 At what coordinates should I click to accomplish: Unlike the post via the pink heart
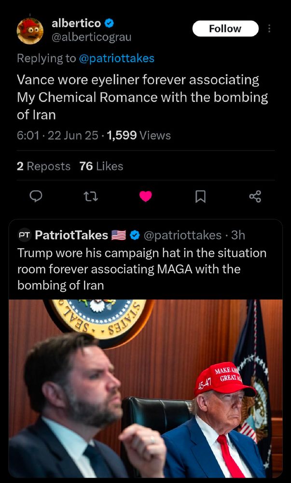coord(145,196)
